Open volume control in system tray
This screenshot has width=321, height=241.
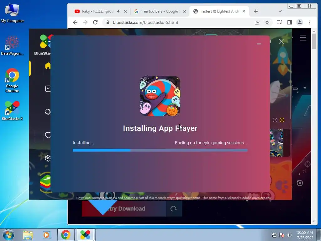tap(289, 235)
